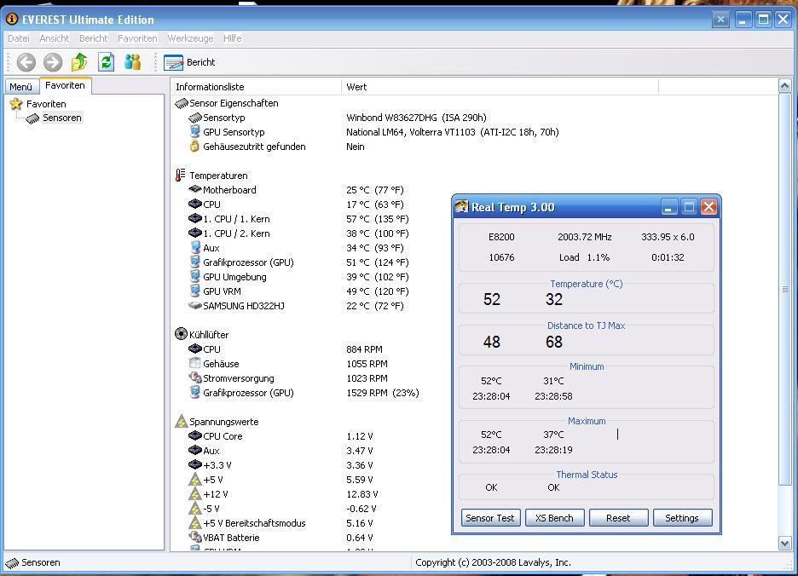Select the 1529 RPM (23%) value
Image resolution: width=798 pixels, height=576 pixels.
point(383,393)
